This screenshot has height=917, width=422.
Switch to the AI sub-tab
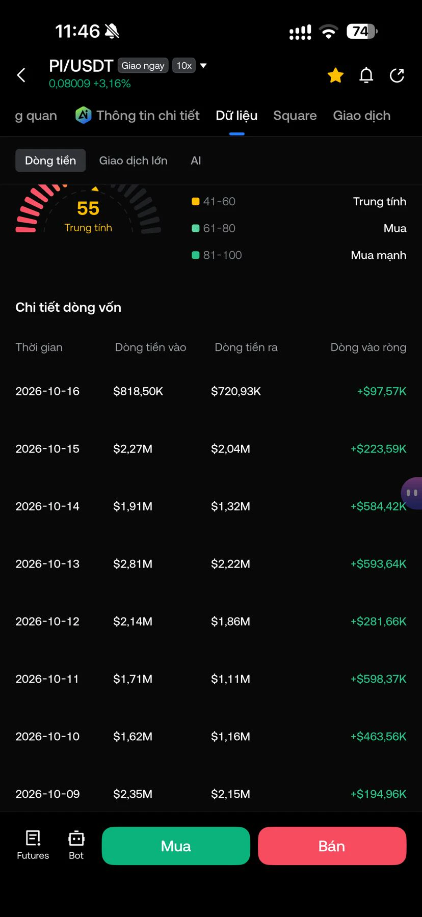196,160
